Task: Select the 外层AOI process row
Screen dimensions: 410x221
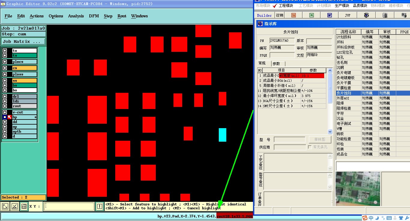Action: (372, 98)
